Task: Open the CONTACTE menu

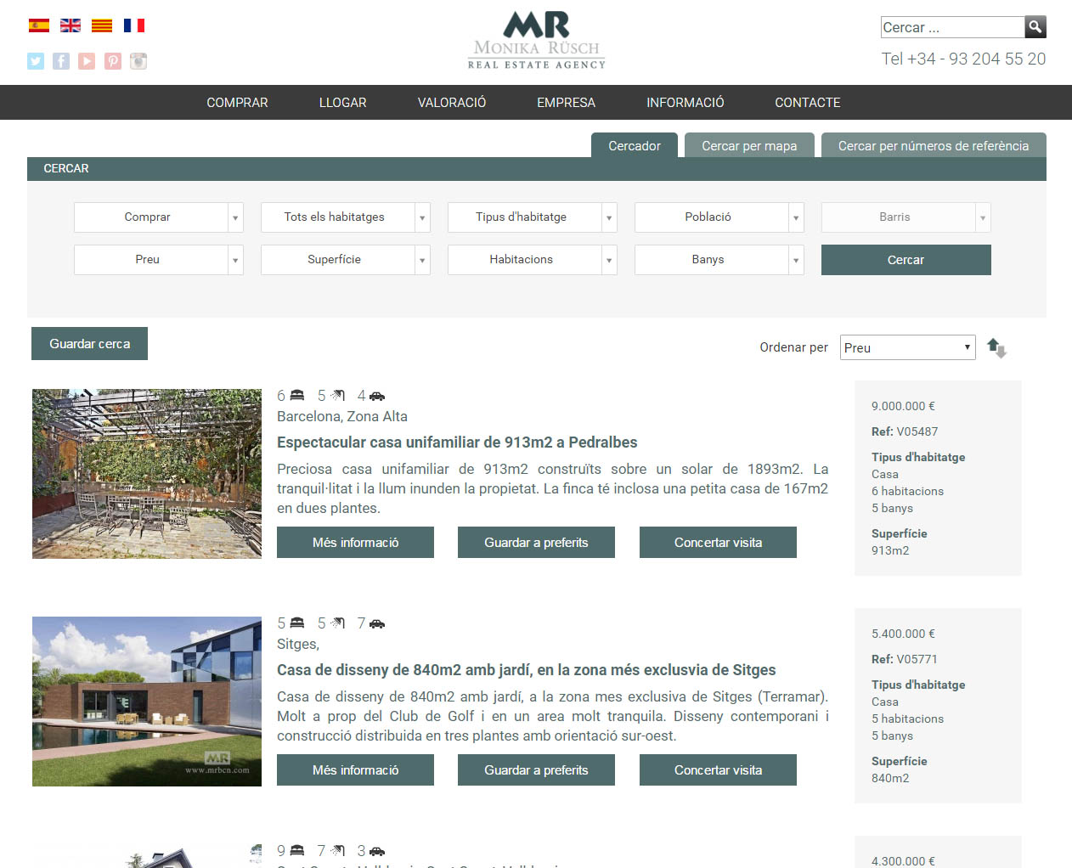Action: tap(808, 103)
